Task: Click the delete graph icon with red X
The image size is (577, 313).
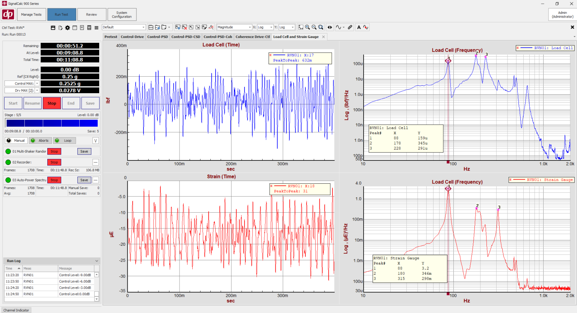Action: pos(184,27)
